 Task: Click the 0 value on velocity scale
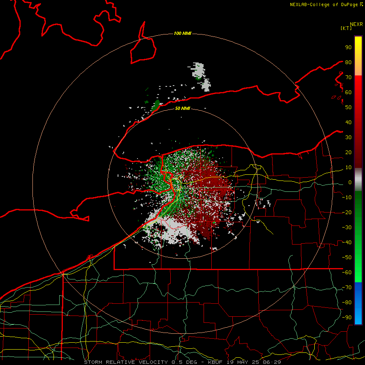350,182
